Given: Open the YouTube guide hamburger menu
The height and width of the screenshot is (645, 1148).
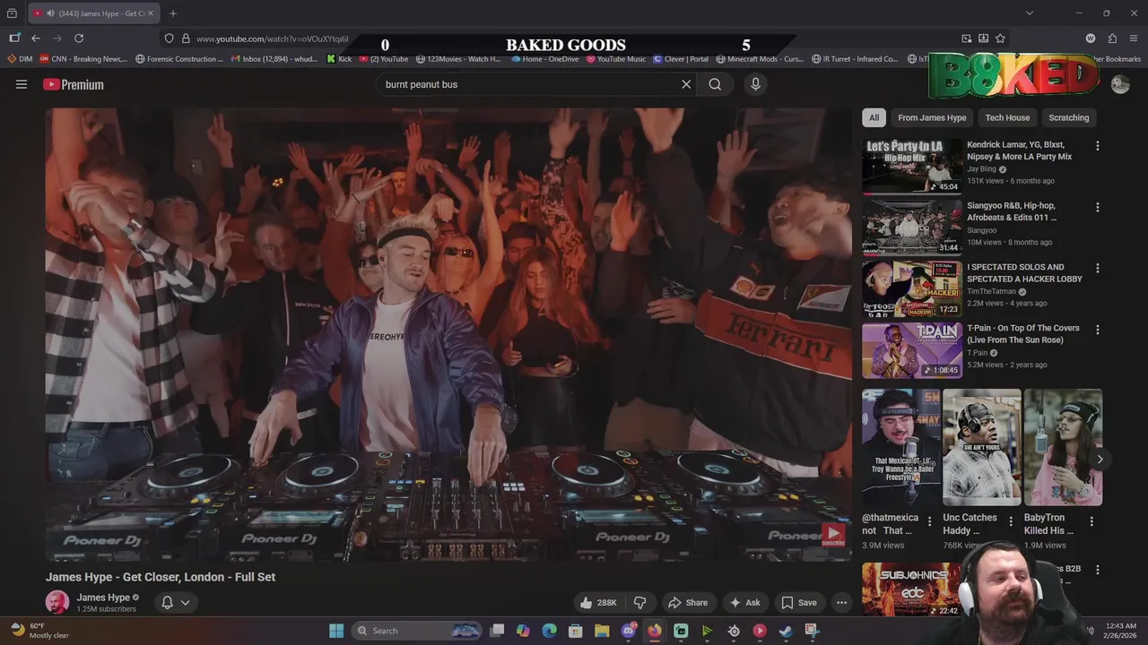Looking at the screenshot, I should pyautogui.click(x=22, y=84).
